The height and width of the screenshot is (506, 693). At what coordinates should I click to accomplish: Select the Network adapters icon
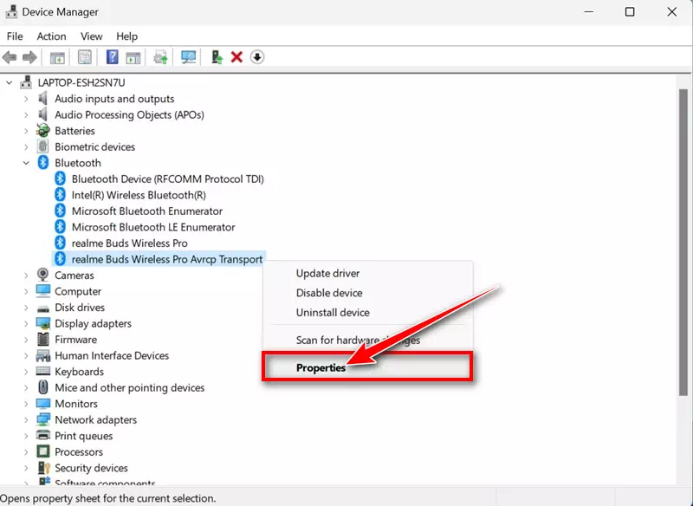click(x=42, y=419)
